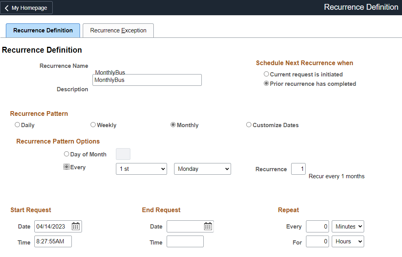Open the 1st week ordinal dropdown
The image size is (402, 257).
[141, 168]
